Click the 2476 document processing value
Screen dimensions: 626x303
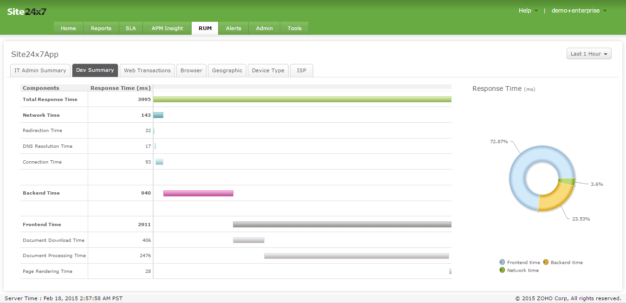[x=145, y=256]
